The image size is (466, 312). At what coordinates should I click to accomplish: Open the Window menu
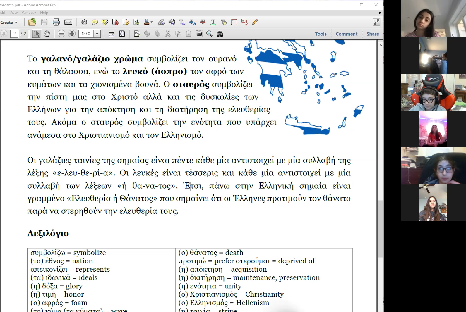pos(29,13)
